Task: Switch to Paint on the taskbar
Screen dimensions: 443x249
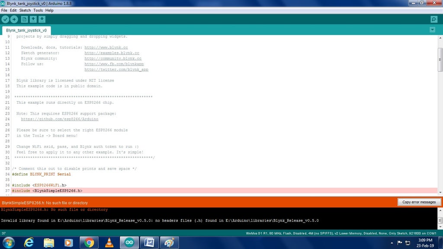Action: 170,243
